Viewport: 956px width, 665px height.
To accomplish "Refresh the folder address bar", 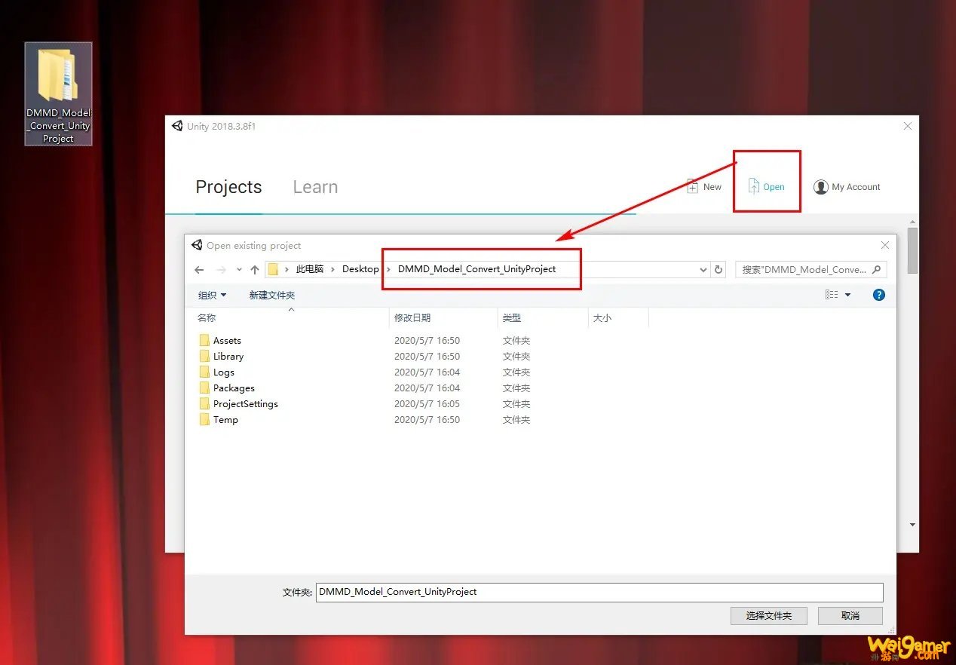I will coord(719,269).
